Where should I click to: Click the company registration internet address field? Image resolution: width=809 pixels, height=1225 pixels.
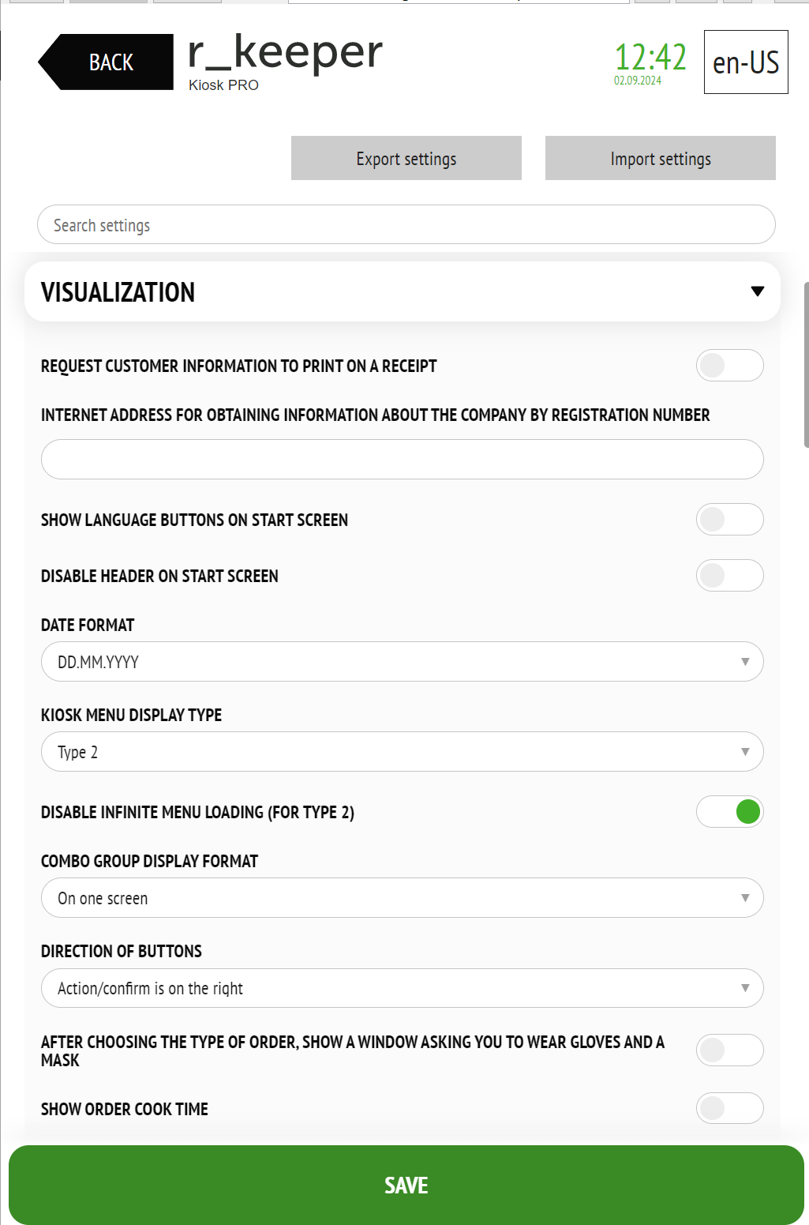pyautogui.click(x=403, y=459)
